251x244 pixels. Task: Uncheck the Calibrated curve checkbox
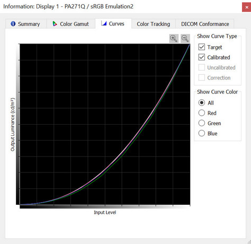[202, 57]
